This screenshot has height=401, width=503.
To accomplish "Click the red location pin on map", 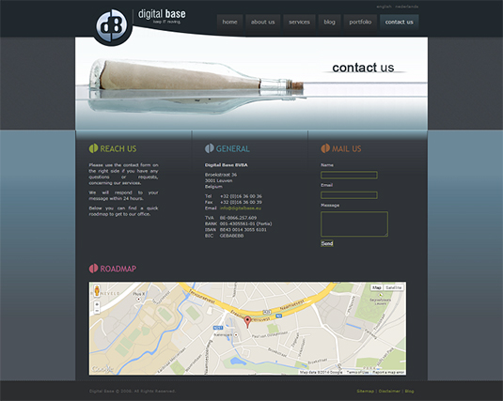I will (247, 322).
